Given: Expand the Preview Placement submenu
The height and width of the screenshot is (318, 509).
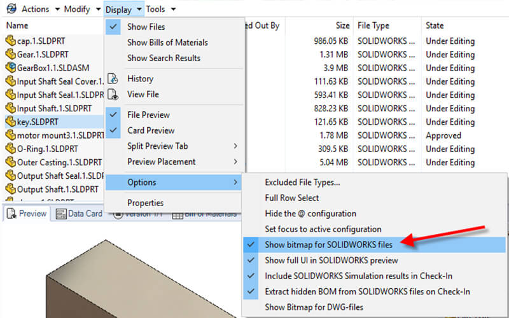Looking at the screenshot, I should (235, 162).
